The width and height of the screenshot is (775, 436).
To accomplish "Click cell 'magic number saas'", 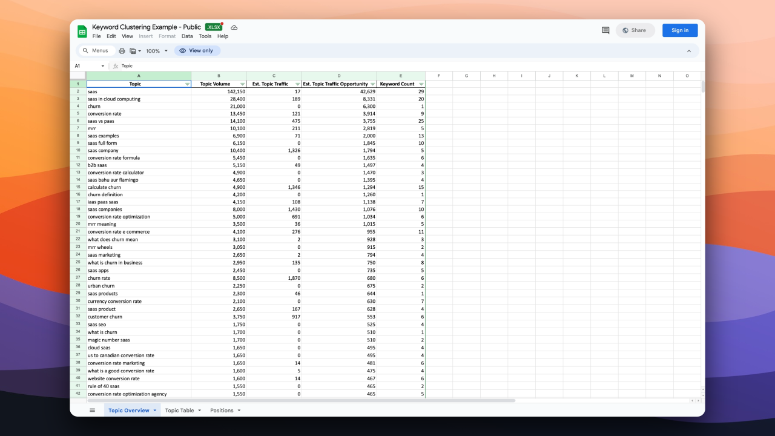I will (x=139, y=340).
